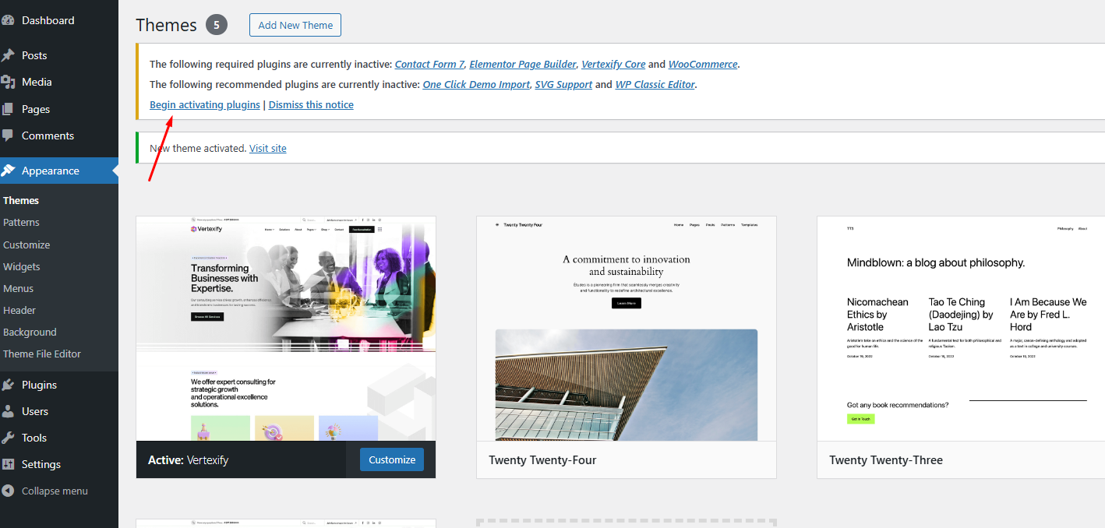Click the Media library icon

8,82
